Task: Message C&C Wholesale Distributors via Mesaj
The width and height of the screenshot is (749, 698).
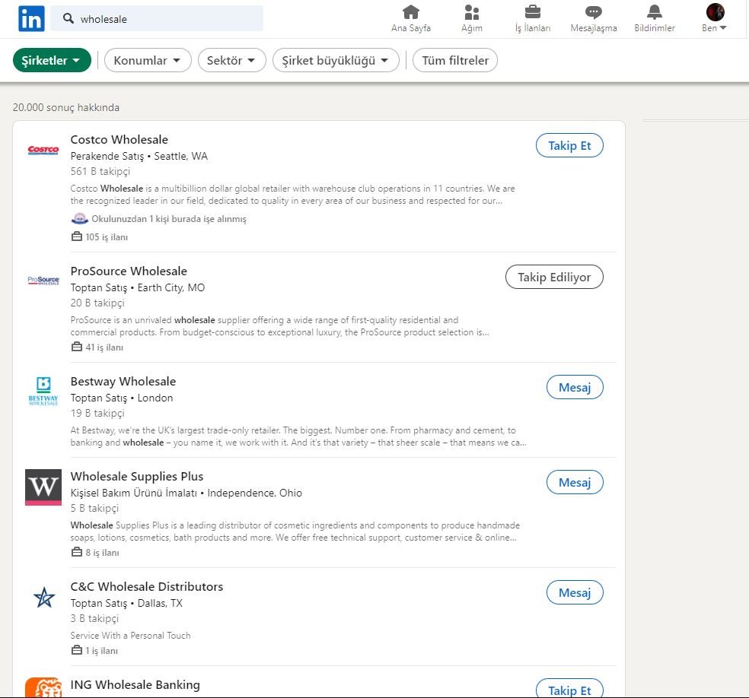Action: (x=575, y=592)
